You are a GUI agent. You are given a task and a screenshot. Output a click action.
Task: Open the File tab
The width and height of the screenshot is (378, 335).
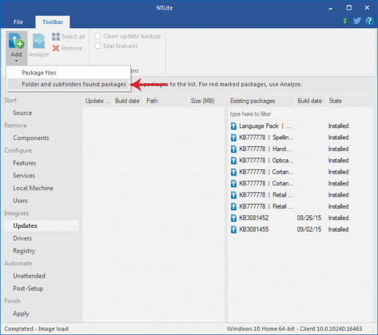[x=18, y=22]
